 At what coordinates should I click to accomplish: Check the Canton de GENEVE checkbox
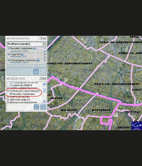11,85
